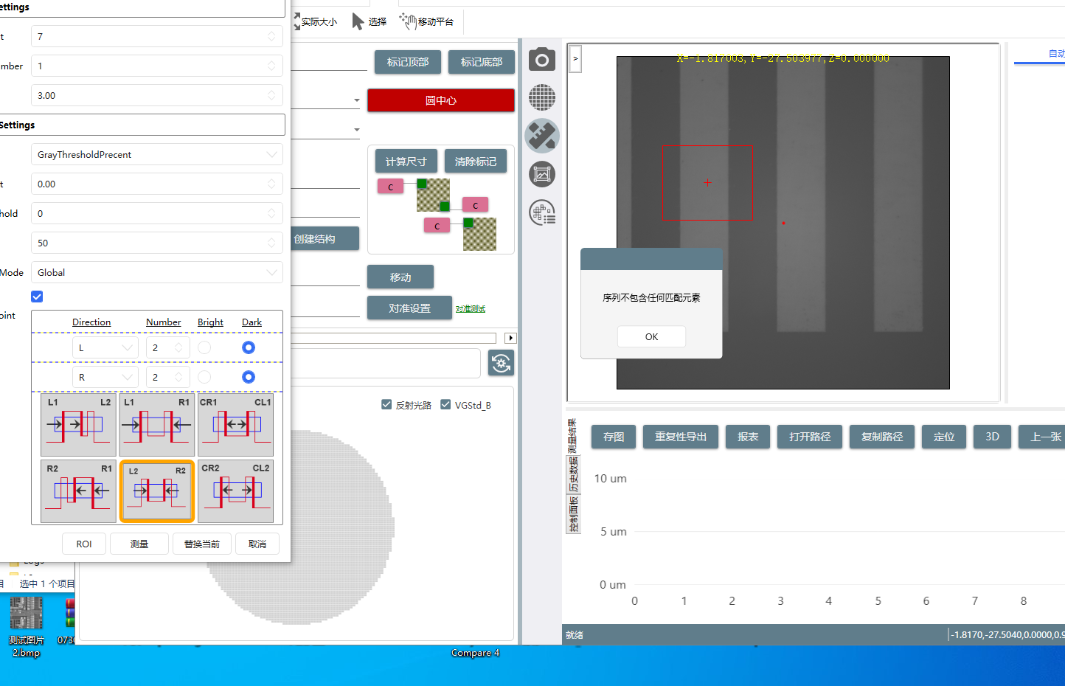Switch to the 控制面板 vertical tab
The height and width of the screenshot is (686, 1065).
(x=573, y=514)
